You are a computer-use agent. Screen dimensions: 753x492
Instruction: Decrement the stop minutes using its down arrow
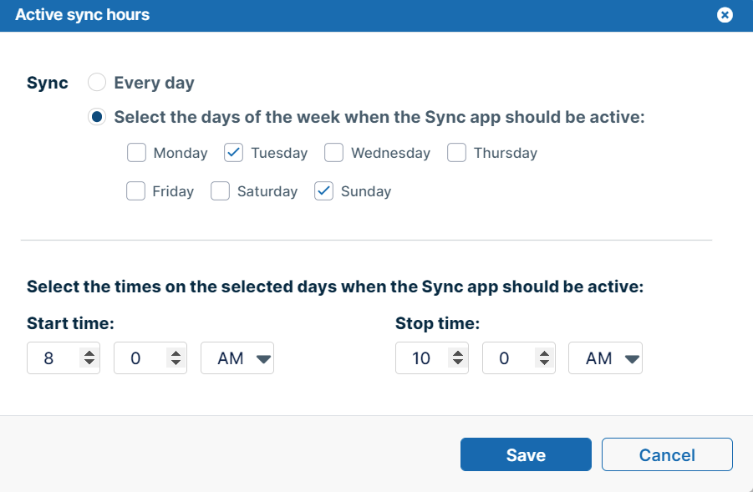[x=542, y=363]
